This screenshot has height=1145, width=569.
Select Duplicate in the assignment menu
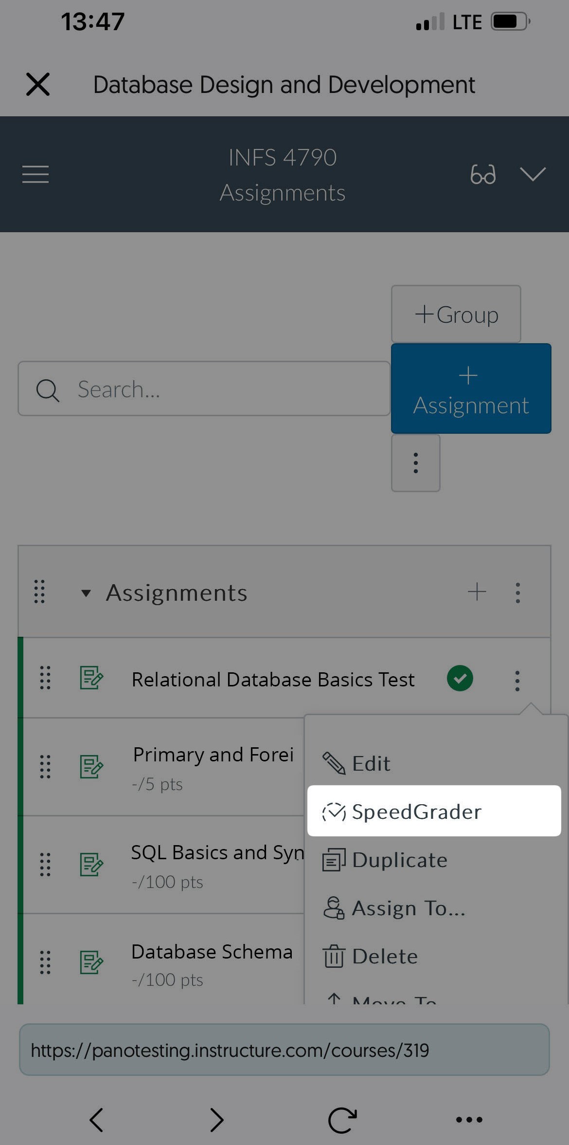pyautogui.click(x=399, y=860)
